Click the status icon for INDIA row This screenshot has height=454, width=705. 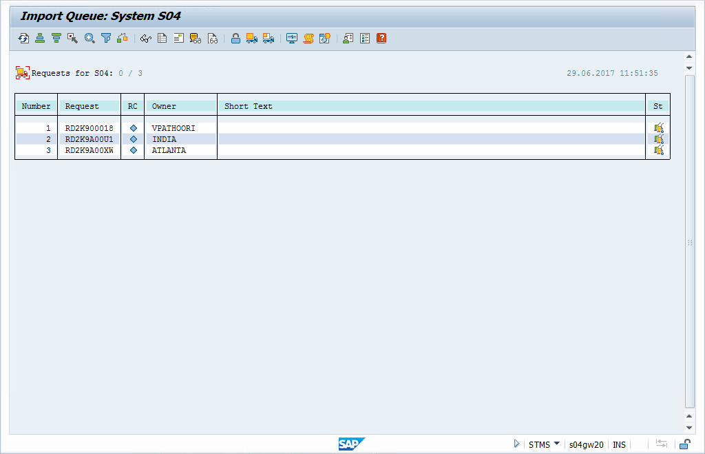coord(658,139)
